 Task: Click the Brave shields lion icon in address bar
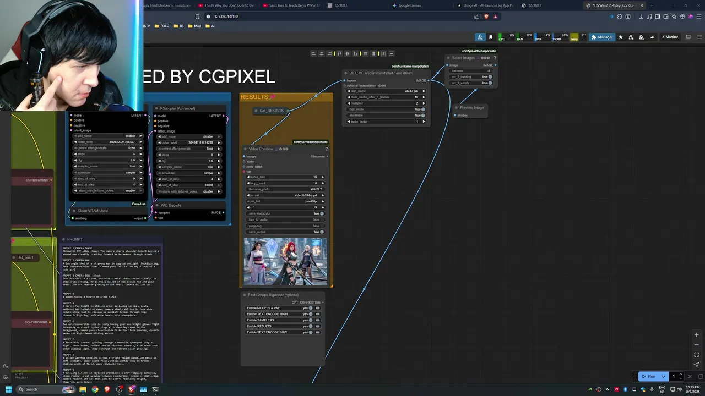pos(486,16)
